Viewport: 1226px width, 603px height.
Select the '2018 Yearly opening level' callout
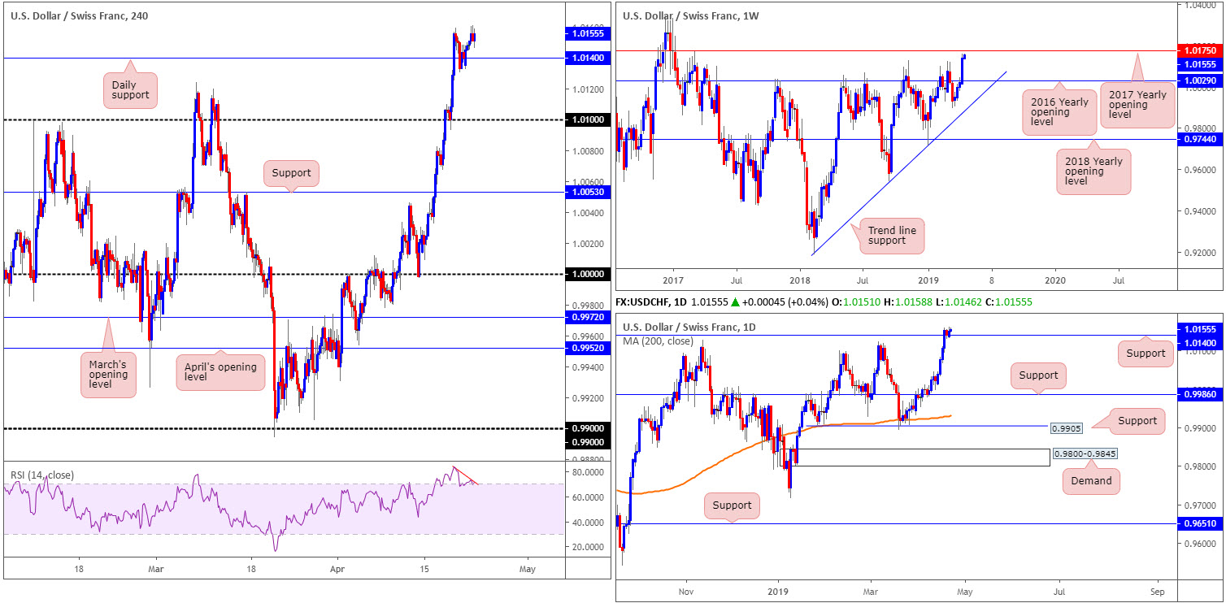point(1093,171)
